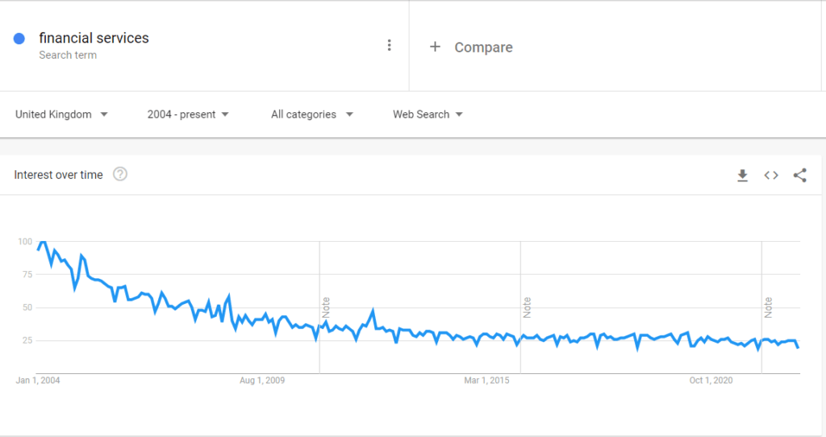826x437 pixels.
Task: Open the 2004 - present time range dropdown
Action: 188,114
